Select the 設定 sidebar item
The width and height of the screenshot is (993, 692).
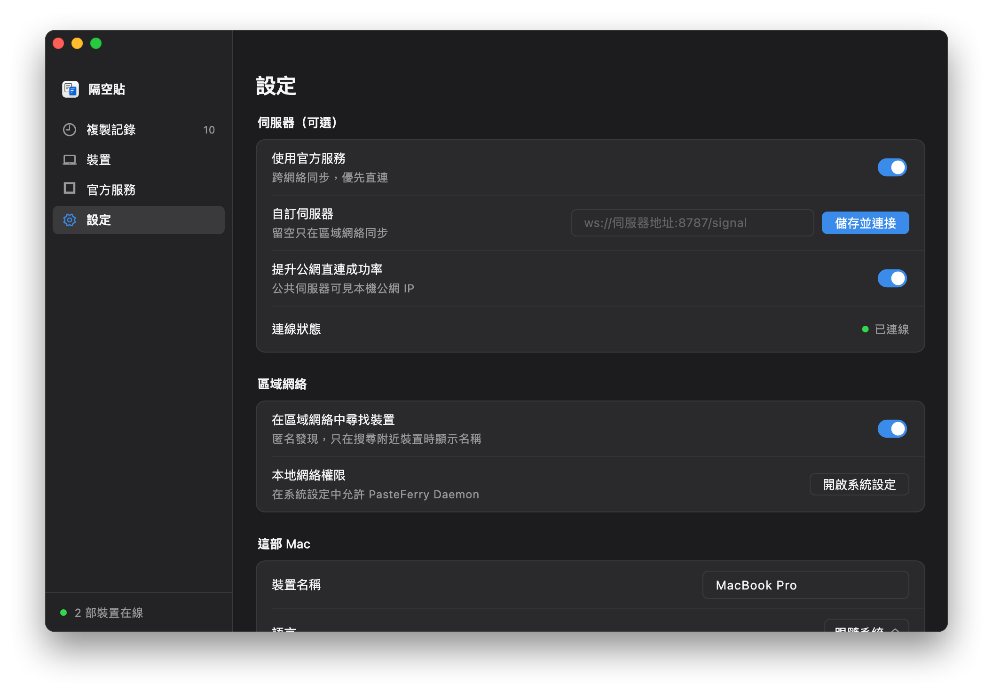[x=139, y=220]
